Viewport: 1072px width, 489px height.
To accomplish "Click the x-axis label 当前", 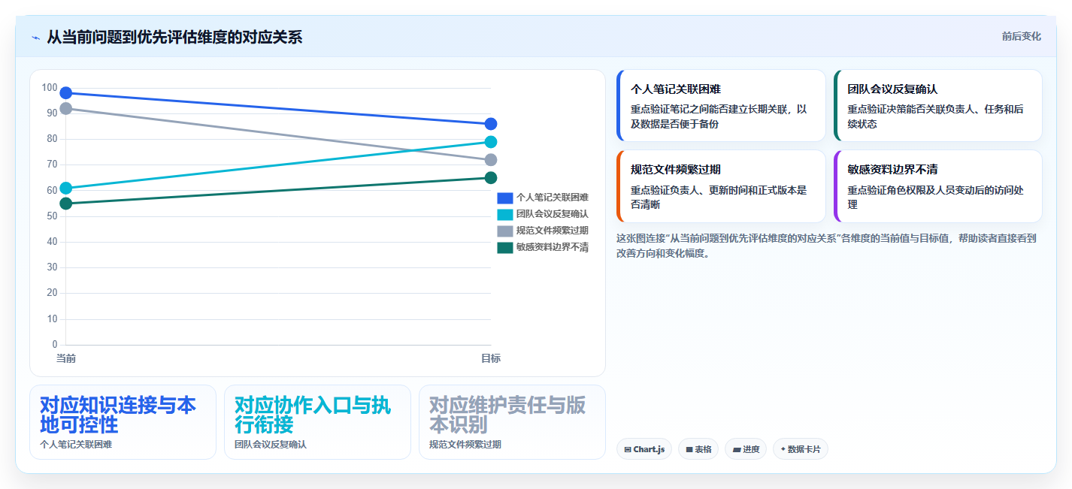I will [x=66, y=358].
